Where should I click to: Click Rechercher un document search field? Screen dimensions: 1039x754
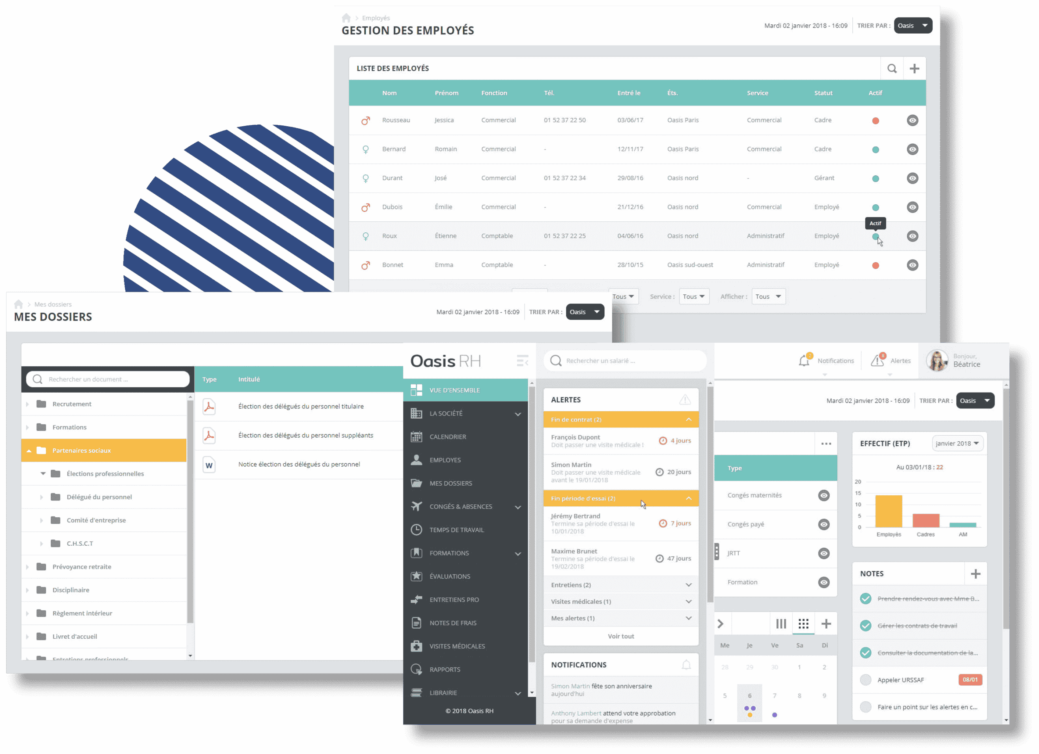(x=108, y=379)
